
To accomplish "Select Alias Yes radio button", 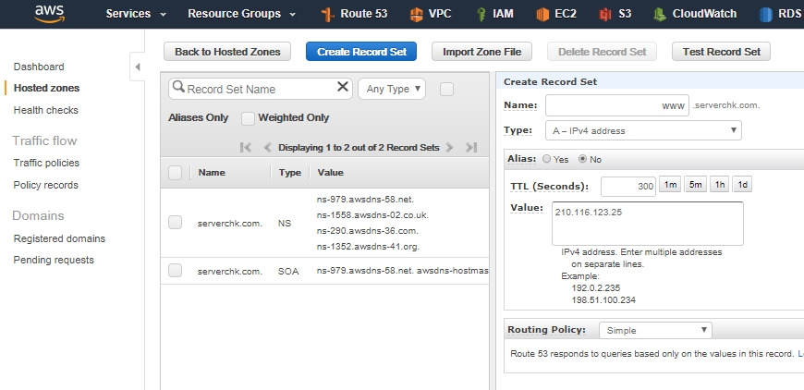I will [x=546, y=159].
